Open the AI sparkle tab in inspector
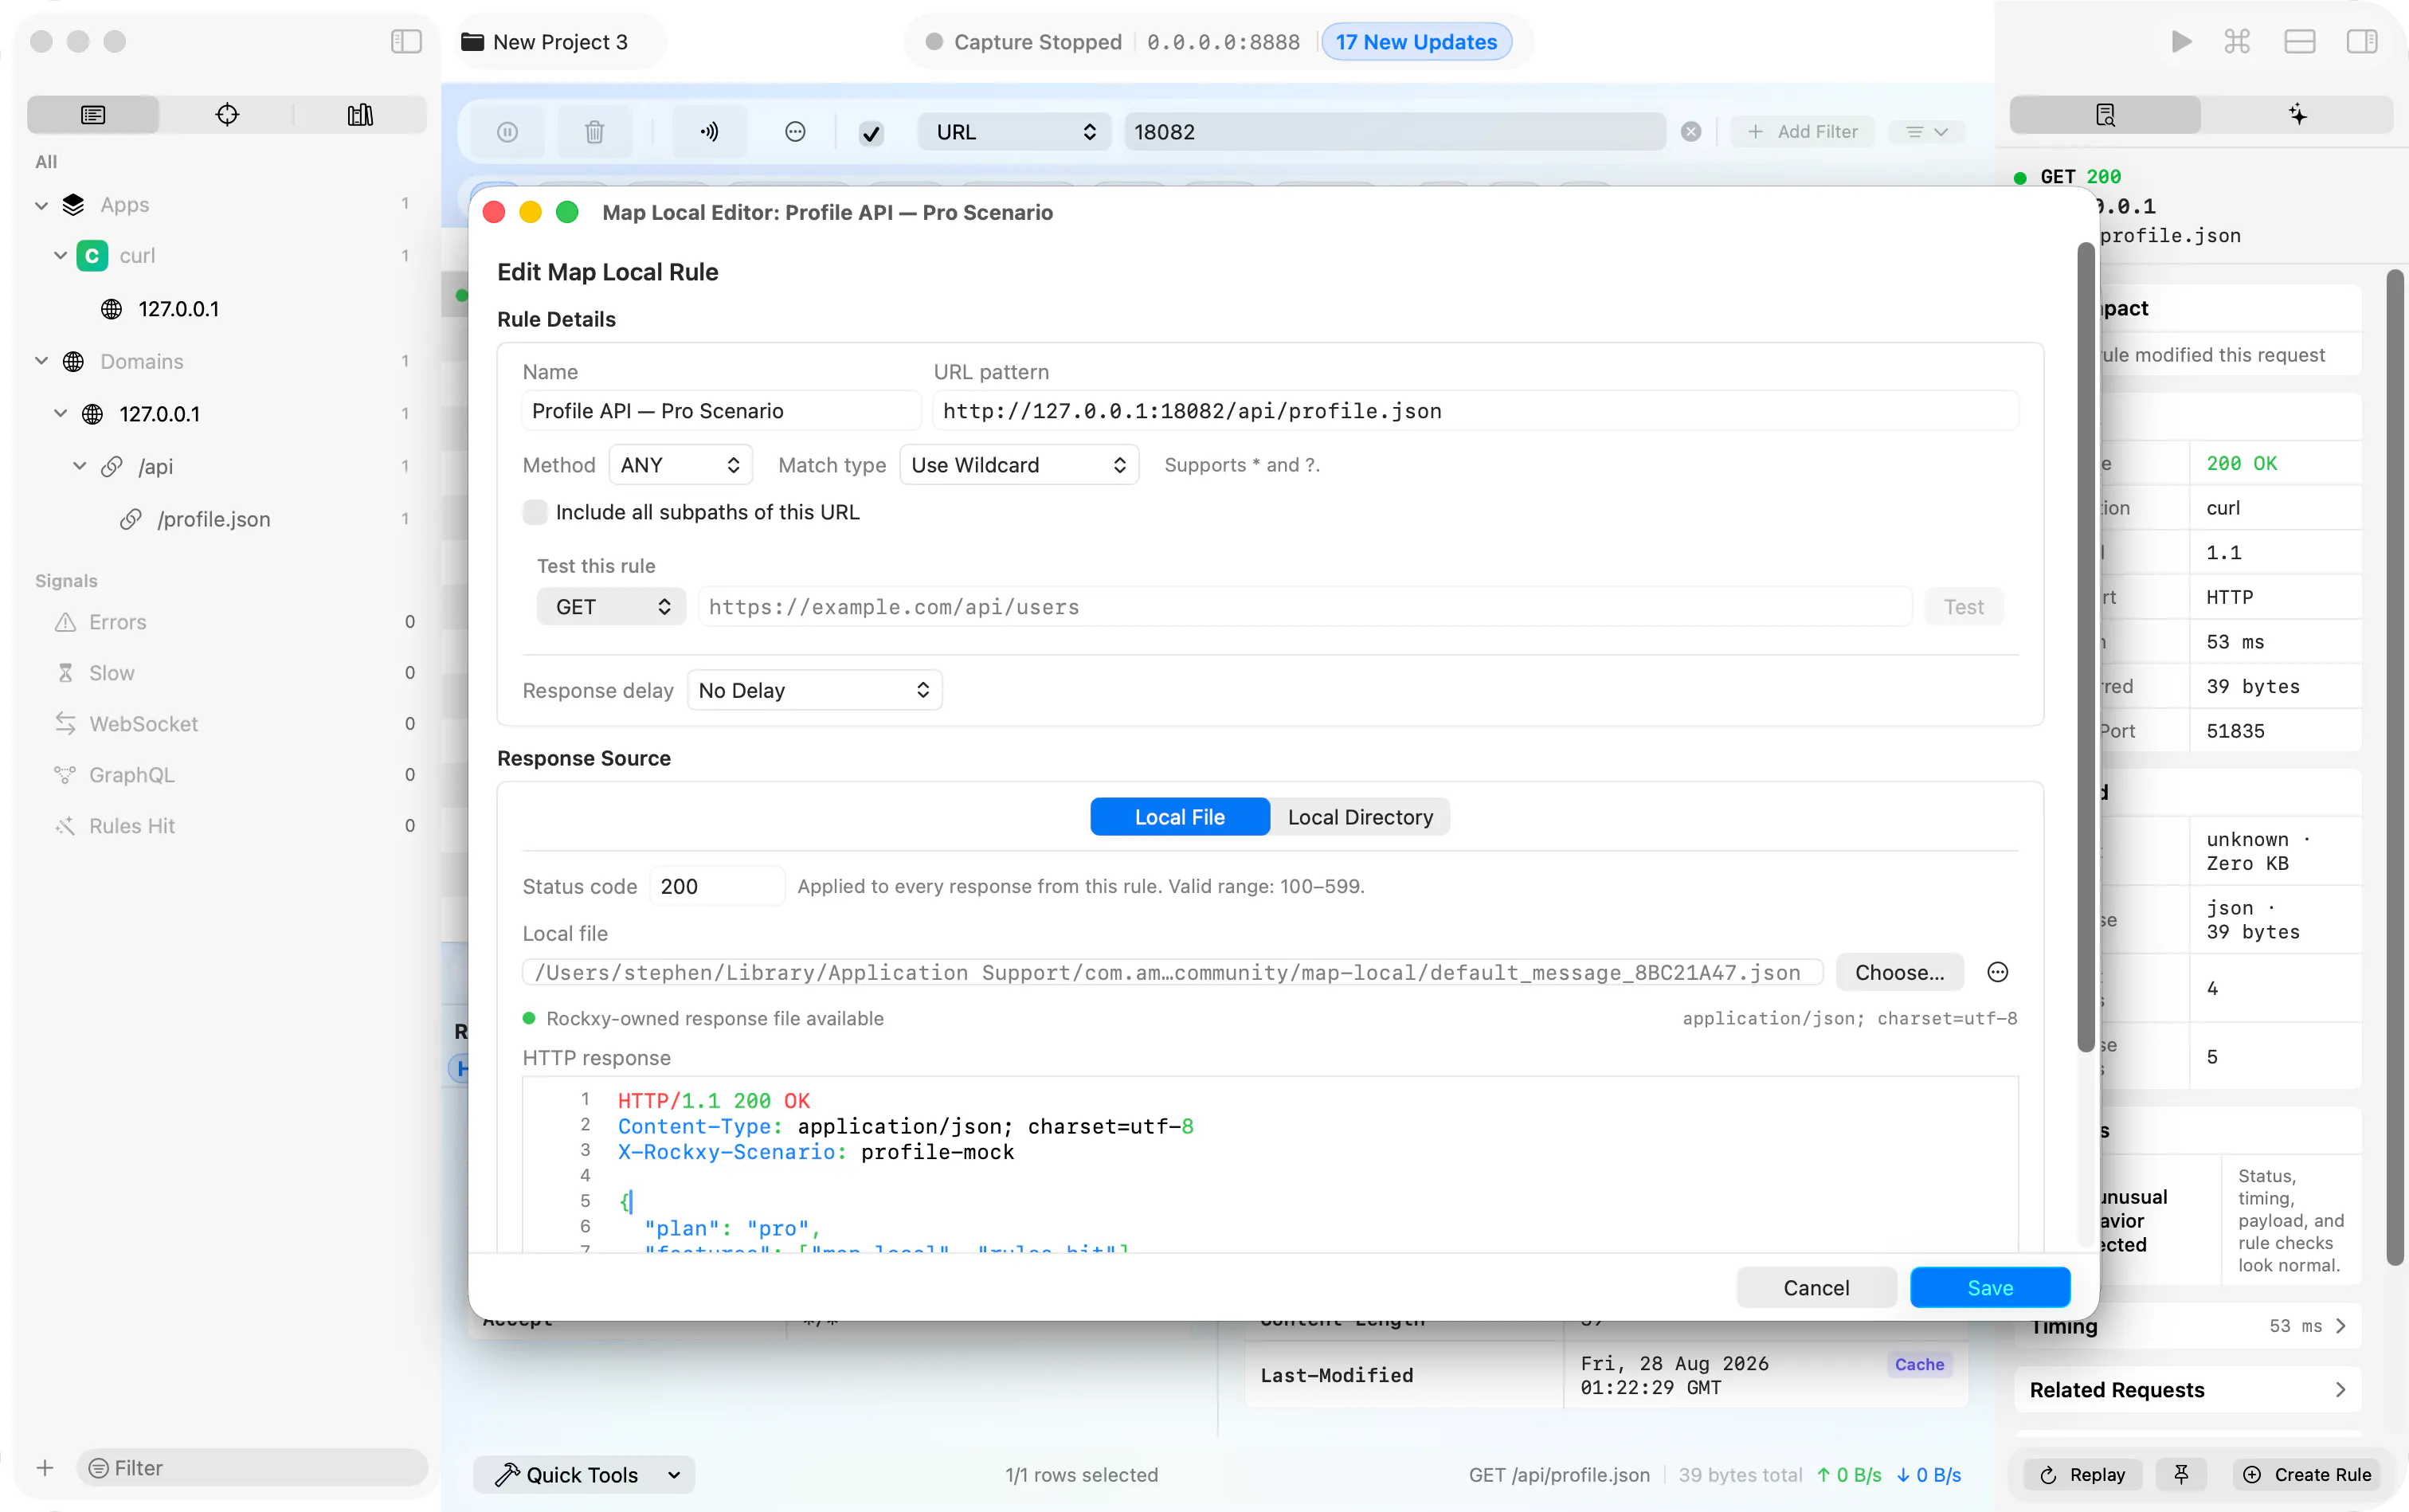This screenshot has width=2409, height=1512. [x=2298, y=115]
